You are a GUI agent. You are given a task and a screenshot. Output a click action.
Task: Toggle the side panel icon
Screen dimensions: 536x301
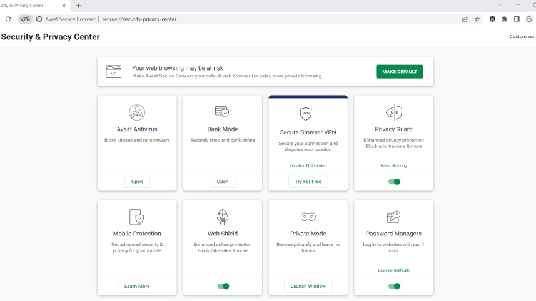pyautogui.click(x=517, y=19)
